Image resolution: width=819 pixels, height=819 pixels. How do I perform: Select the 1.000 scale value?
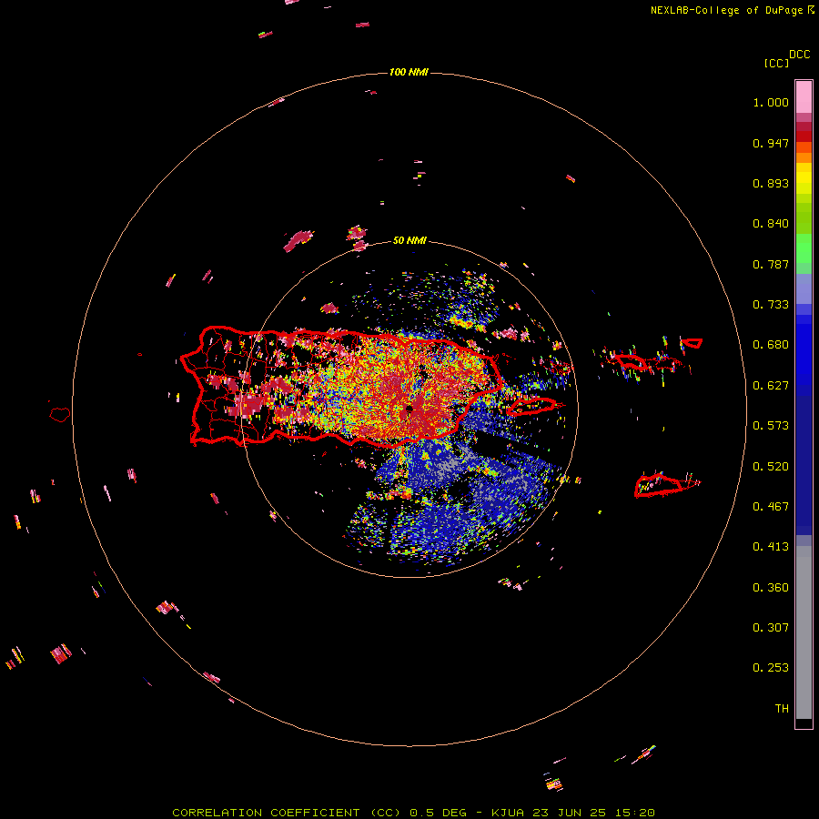click(771, 102)
